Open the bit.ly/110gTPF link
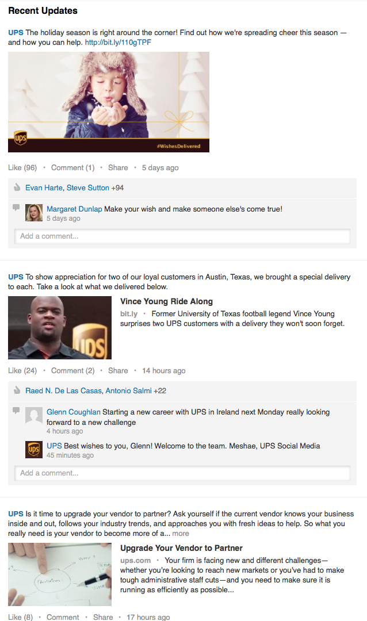This screenshot has width=367, height=621. tap(118, 43)
